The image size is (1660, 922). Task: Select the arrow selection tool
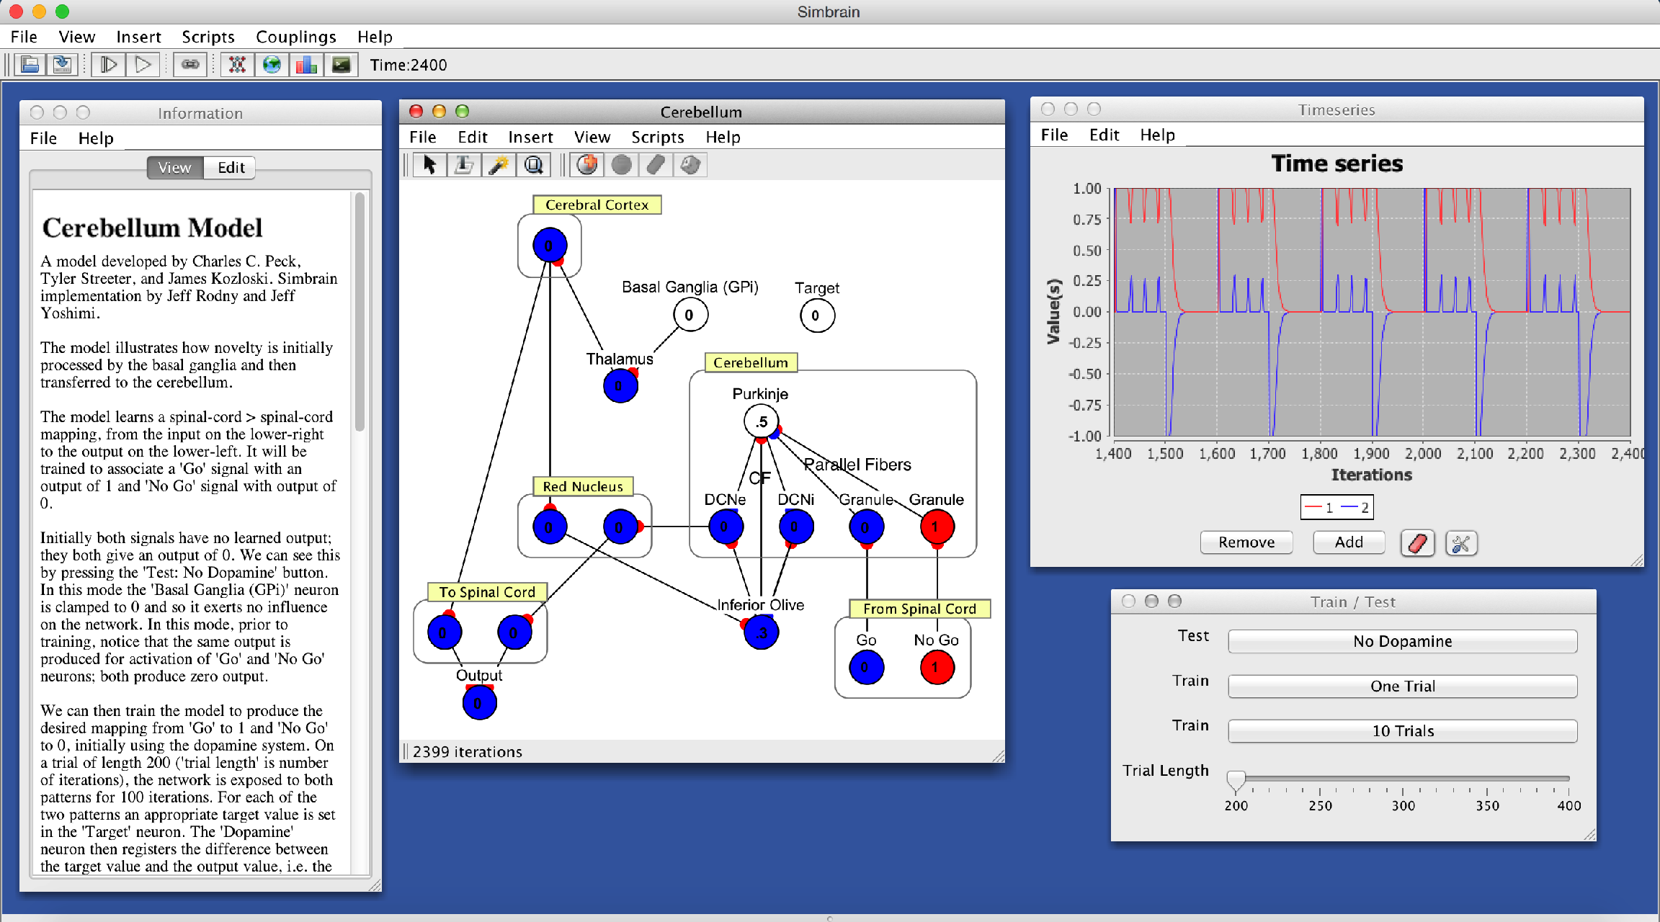[430, 165]
